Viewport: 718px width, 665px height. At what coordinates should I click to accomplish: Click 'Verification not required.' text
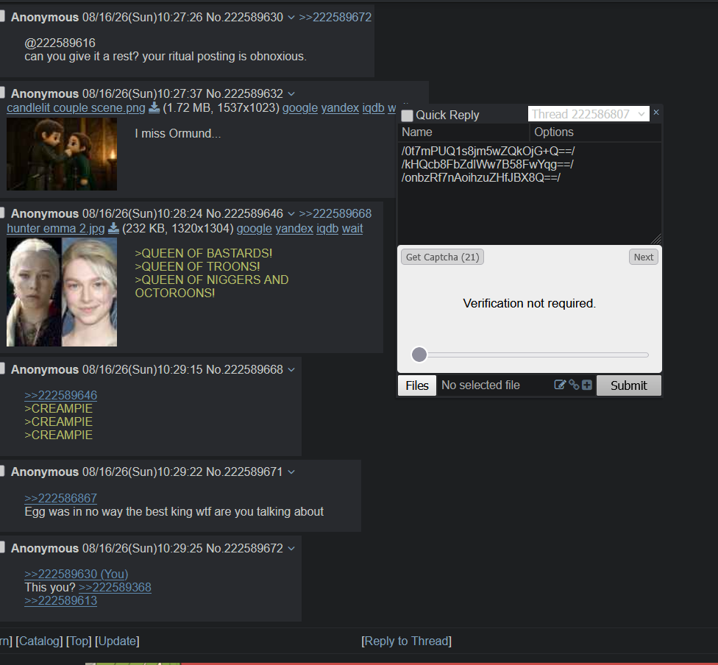[530, 303]
